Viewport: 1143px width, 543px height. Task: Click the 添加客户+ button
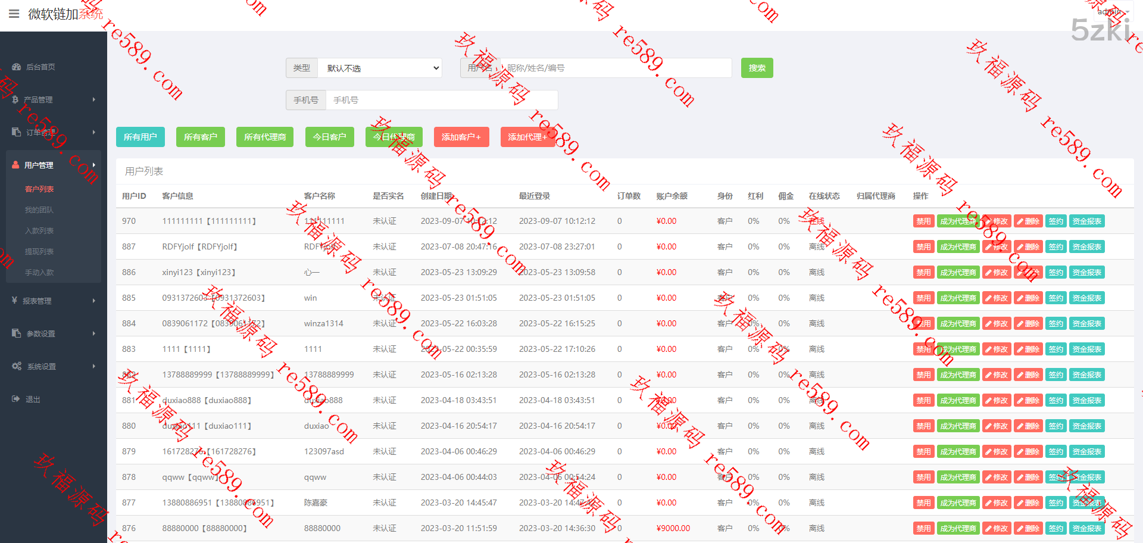click(x=461, y=137)
